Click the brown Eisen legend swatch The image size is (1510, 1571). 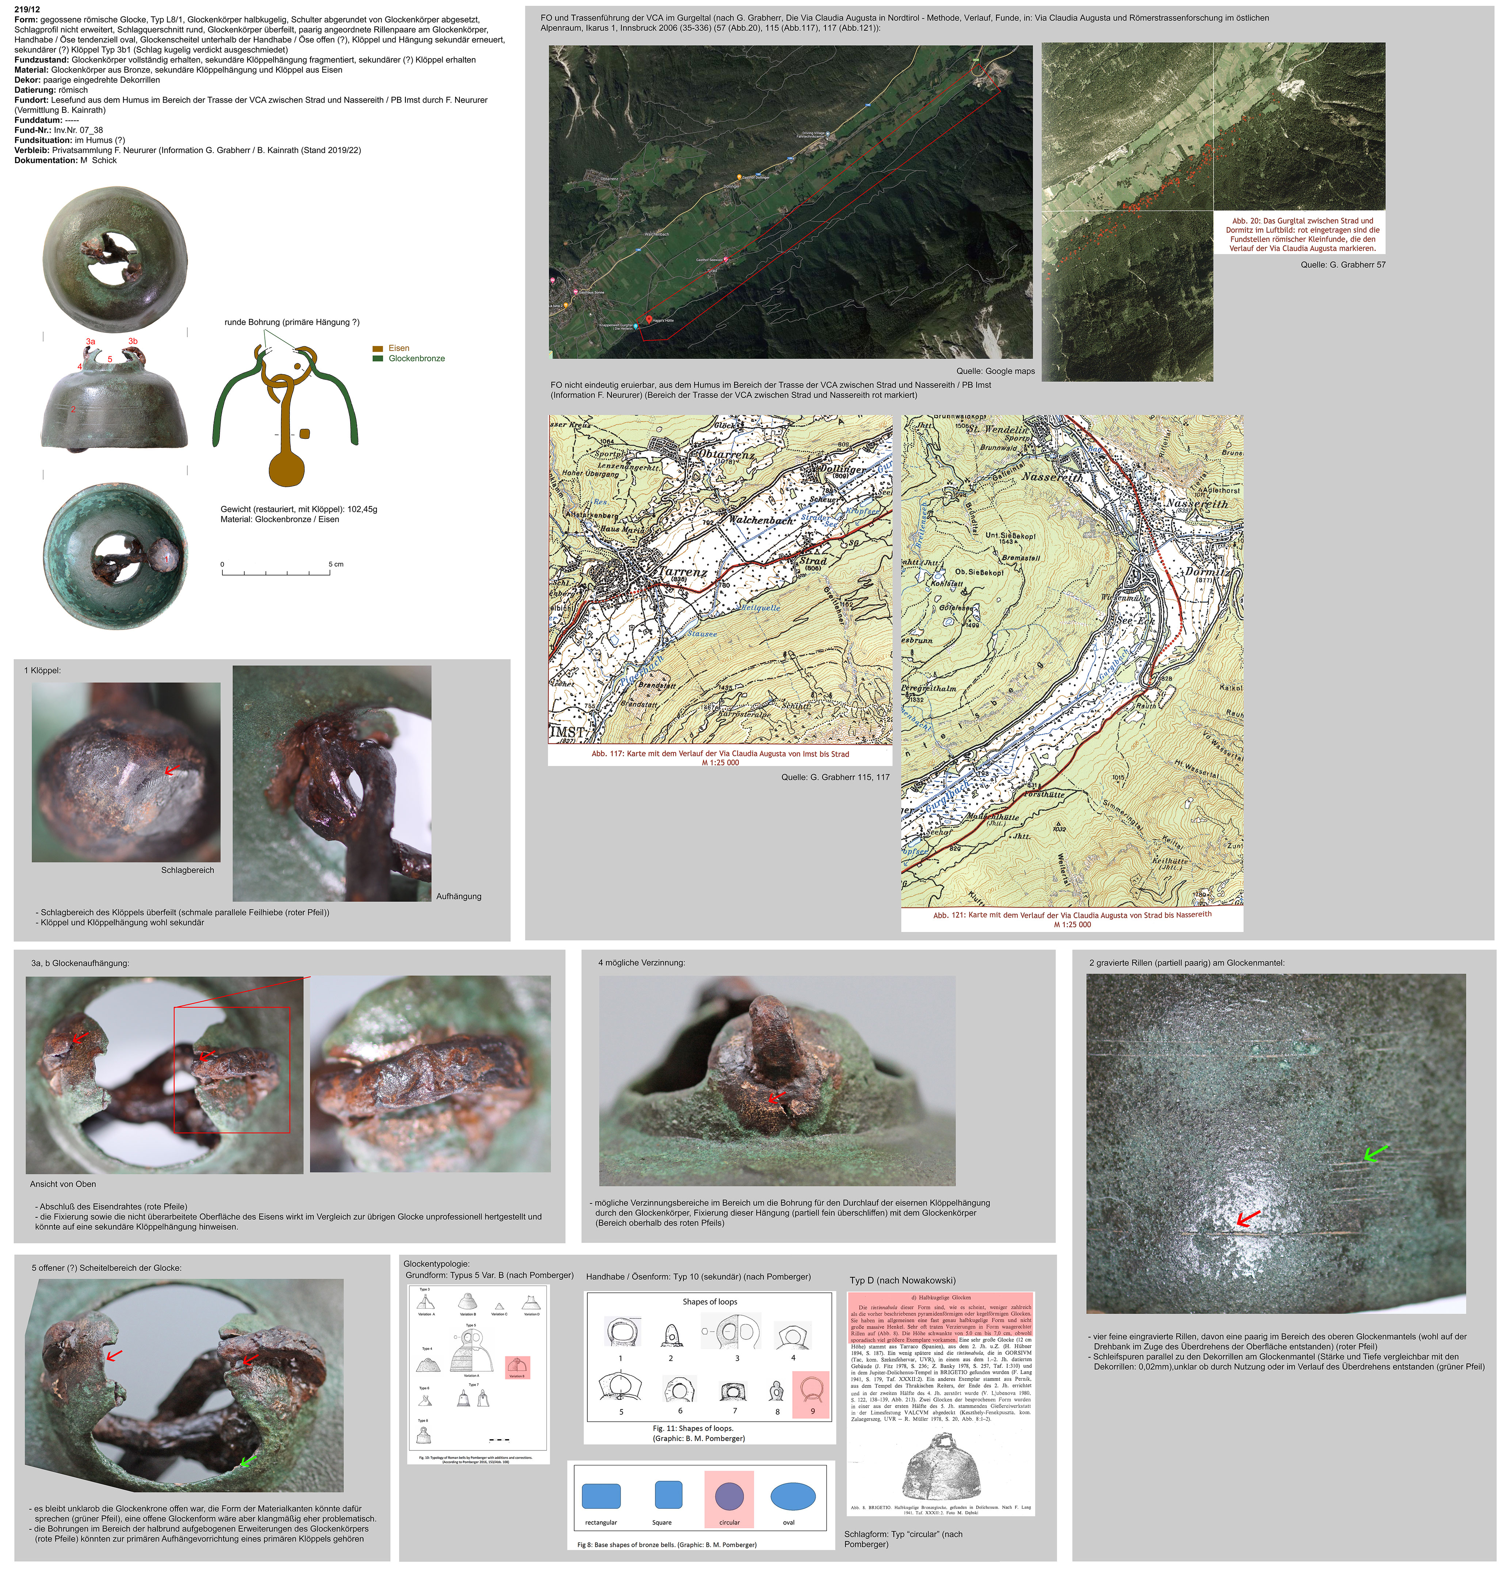click(x=378, y=349)
